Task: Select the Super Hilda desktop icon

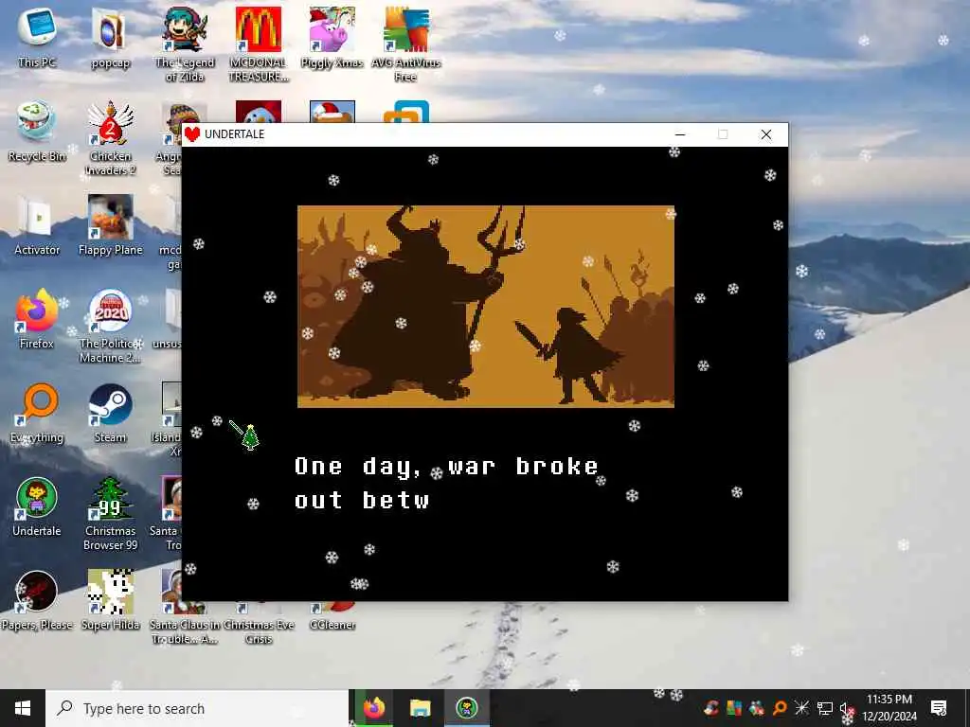Action: click(x=110, y=601)
